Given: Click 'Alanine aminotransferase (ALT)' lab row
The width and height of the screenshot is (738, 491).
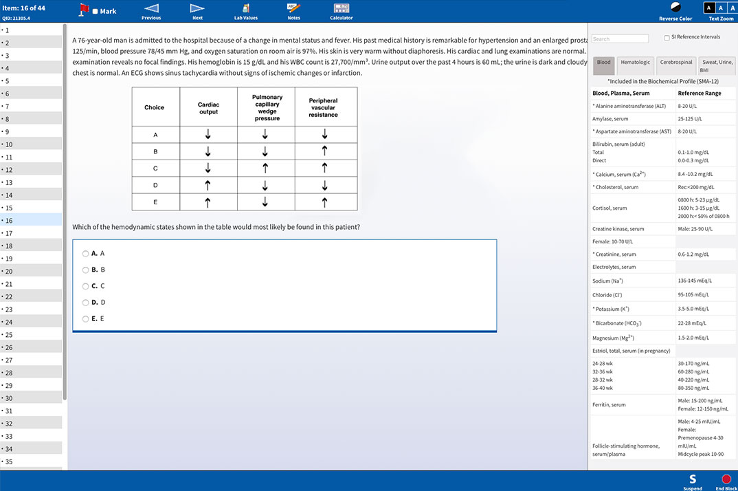Looking at the screenshot, I should tap(662, 106).
